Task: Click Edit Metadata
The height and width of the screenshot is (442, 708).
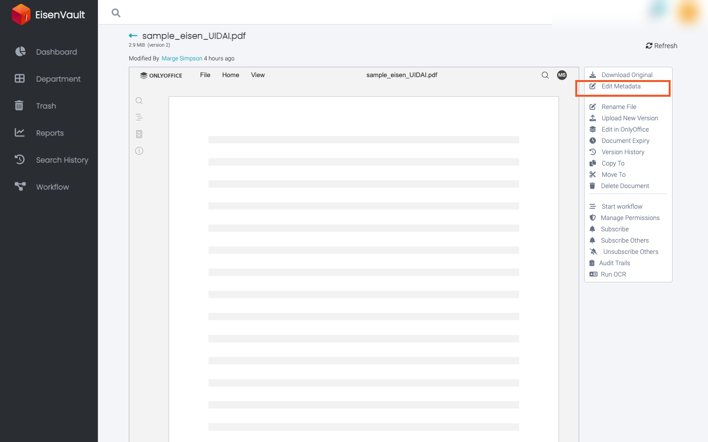Action: 615,86
